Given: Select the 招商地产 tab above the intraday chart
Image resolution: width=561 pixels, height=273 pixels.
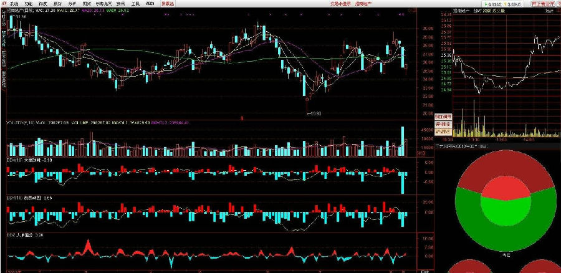Looking at the screenshot, I should (461, 11).
